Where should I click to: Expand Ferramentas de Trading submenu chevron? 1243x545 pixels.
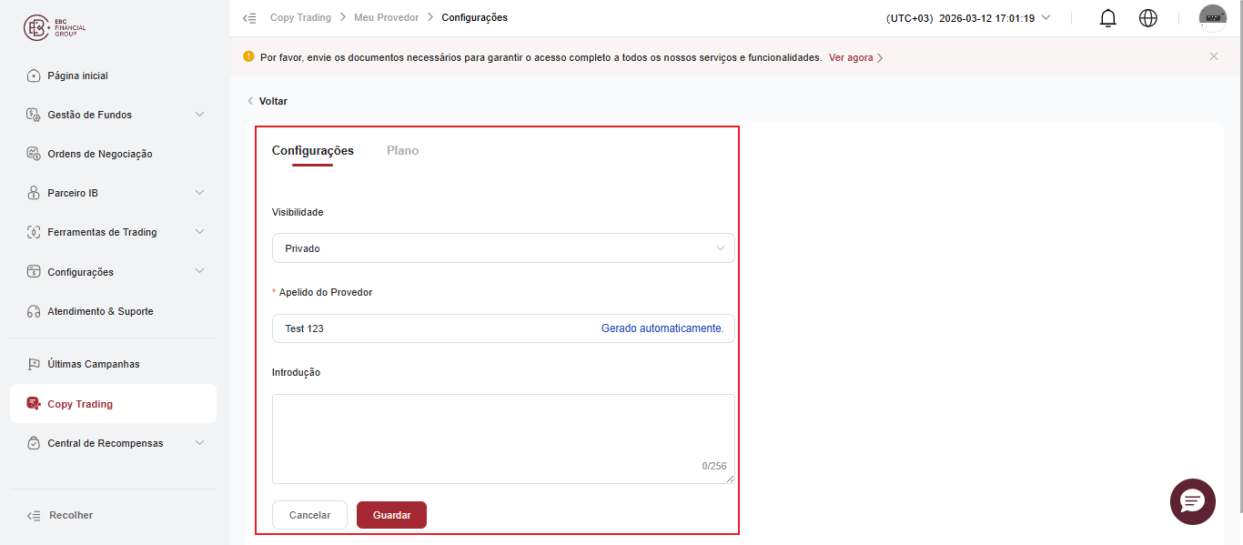(x=200, y=232)
